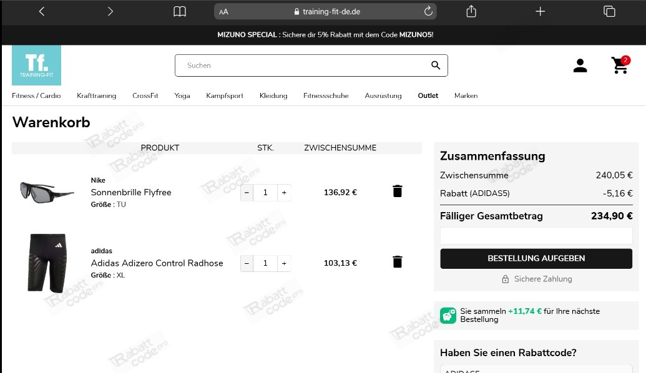The image size is (646, 373).
Task: Go forward with the browser forward arrow
Action: 110,11
